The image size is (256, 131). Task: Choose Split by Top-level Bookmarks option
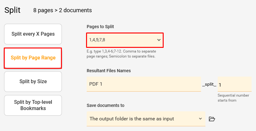pyautogui.click(x=33, y=105)
